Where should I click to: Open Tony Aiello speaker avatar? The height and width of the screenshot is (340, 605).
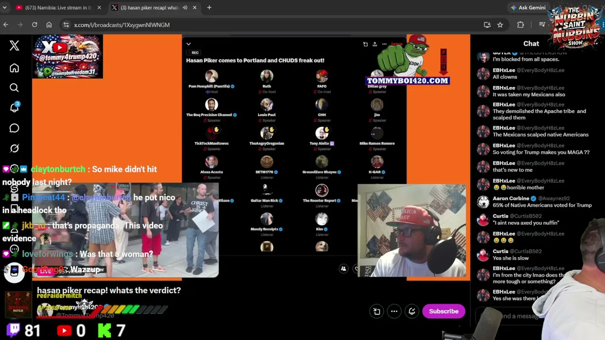pos(322,133)
